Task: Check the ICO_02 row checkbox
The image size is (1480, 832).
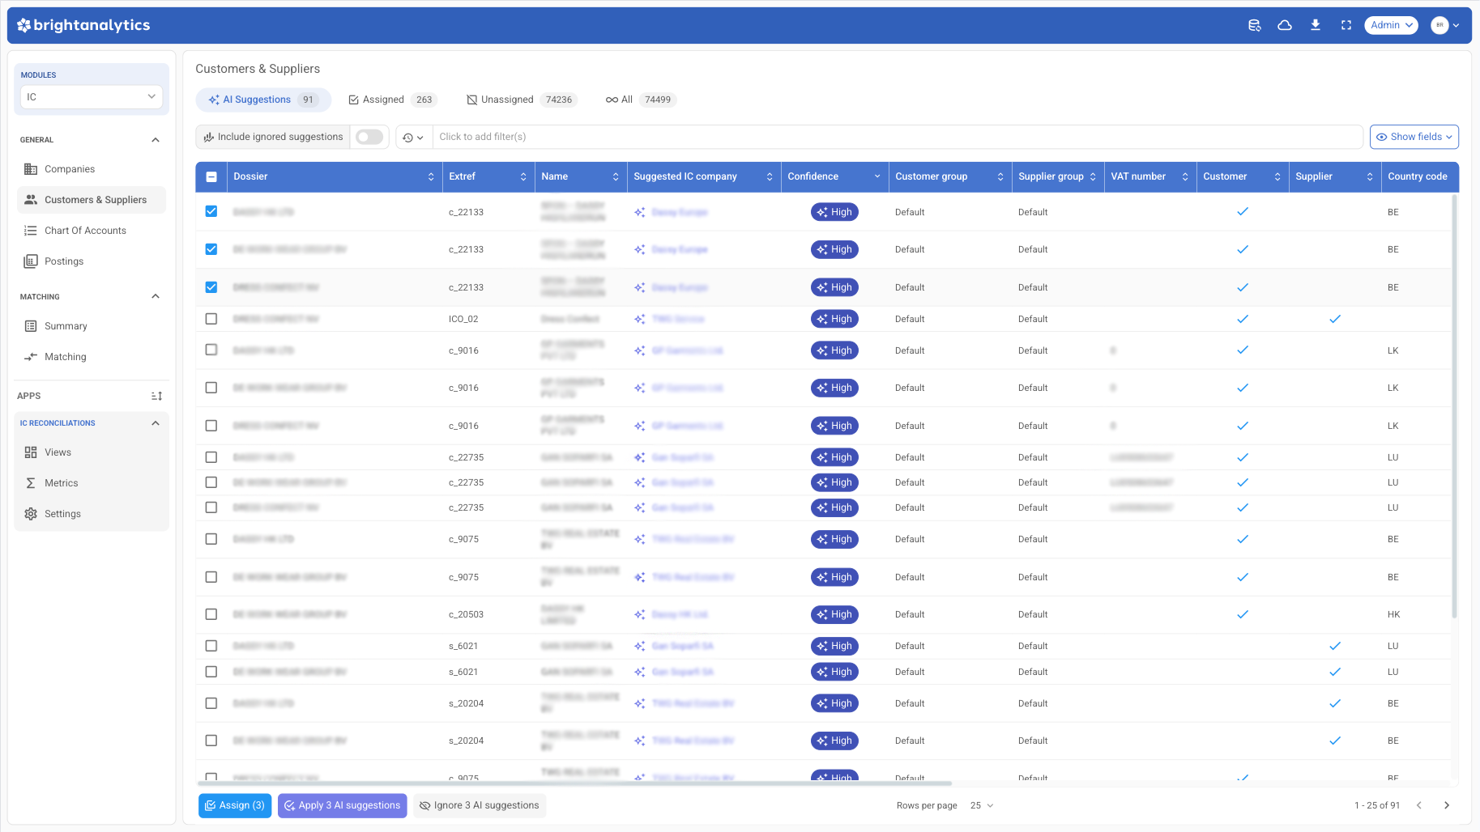Action: [x=211, y=319]
